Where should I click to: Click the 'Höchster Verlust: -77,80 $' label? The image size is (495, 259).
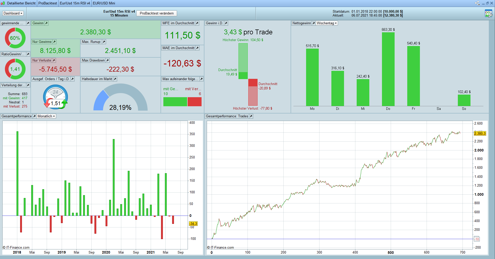click(x=252, y=108)
